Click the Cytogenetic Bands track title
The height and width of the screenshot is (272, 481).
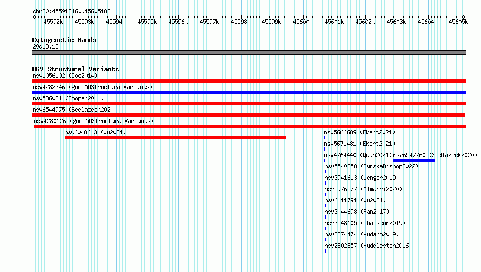[64, 40]
